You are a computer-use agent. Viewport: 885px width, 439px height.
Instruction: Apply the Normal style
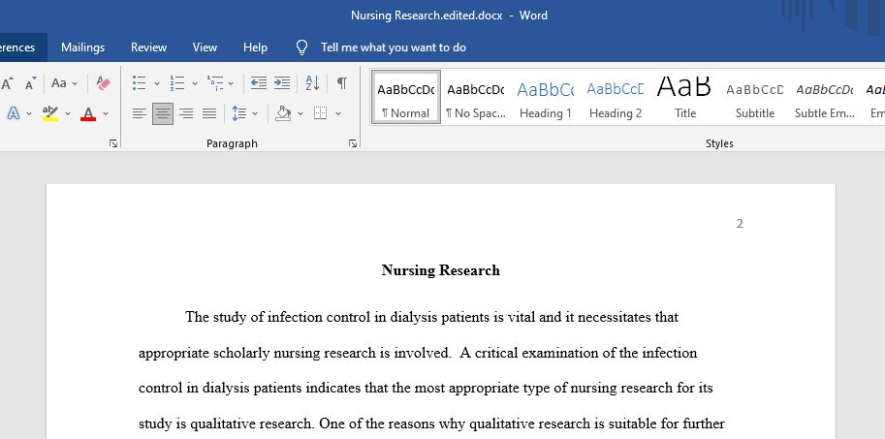tap(406, 97)
